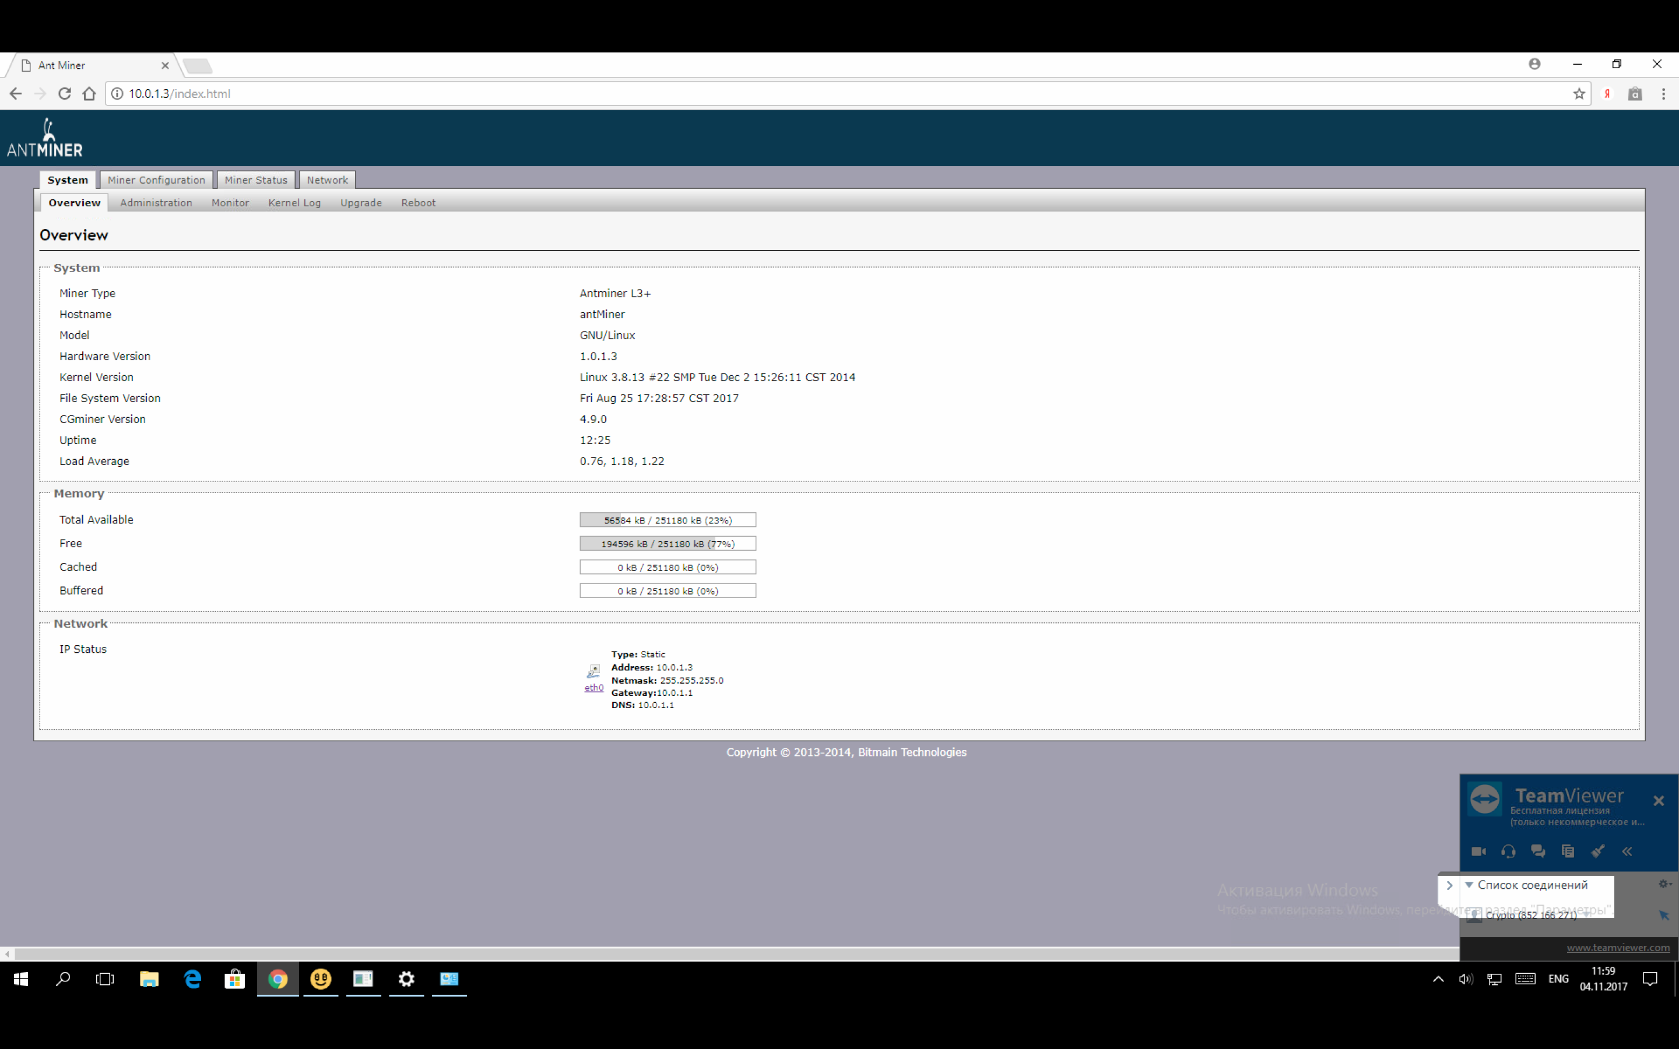Collapse TeamViewer panel with double chevron
Screen dimensions: 1679x1049
(x=1628, y=851)
